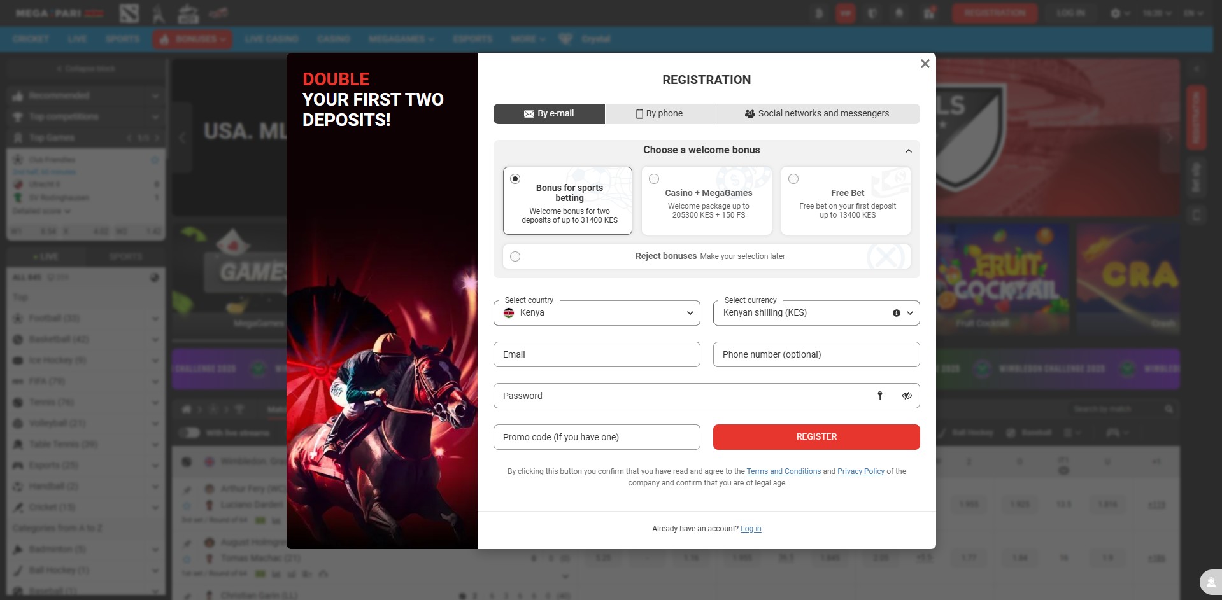
Task: Click the eye icon to reveal the password
Action: pos(907,395)
